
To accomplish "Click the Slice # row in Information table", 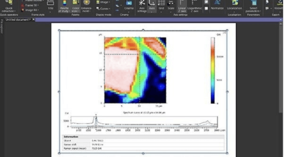I will pos(143,141).
